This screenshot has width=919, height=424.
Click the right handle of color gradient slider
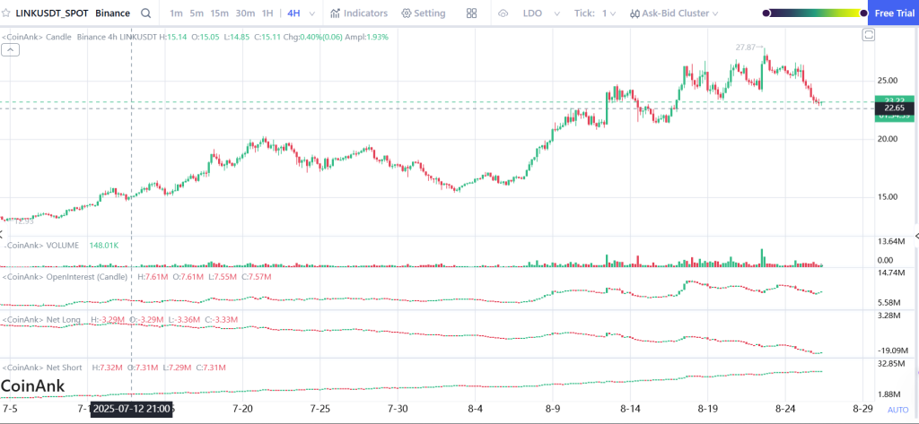862,13
